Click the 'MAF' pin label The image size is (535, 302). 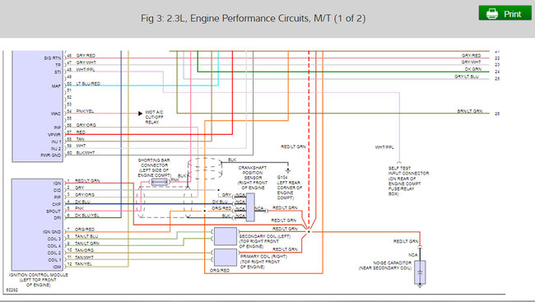click(x=56, y=86)
